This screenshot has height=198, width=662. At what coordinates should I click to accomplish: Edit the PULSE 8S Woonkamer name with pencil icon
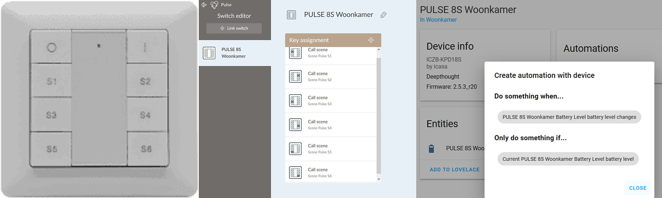(383, 15)
